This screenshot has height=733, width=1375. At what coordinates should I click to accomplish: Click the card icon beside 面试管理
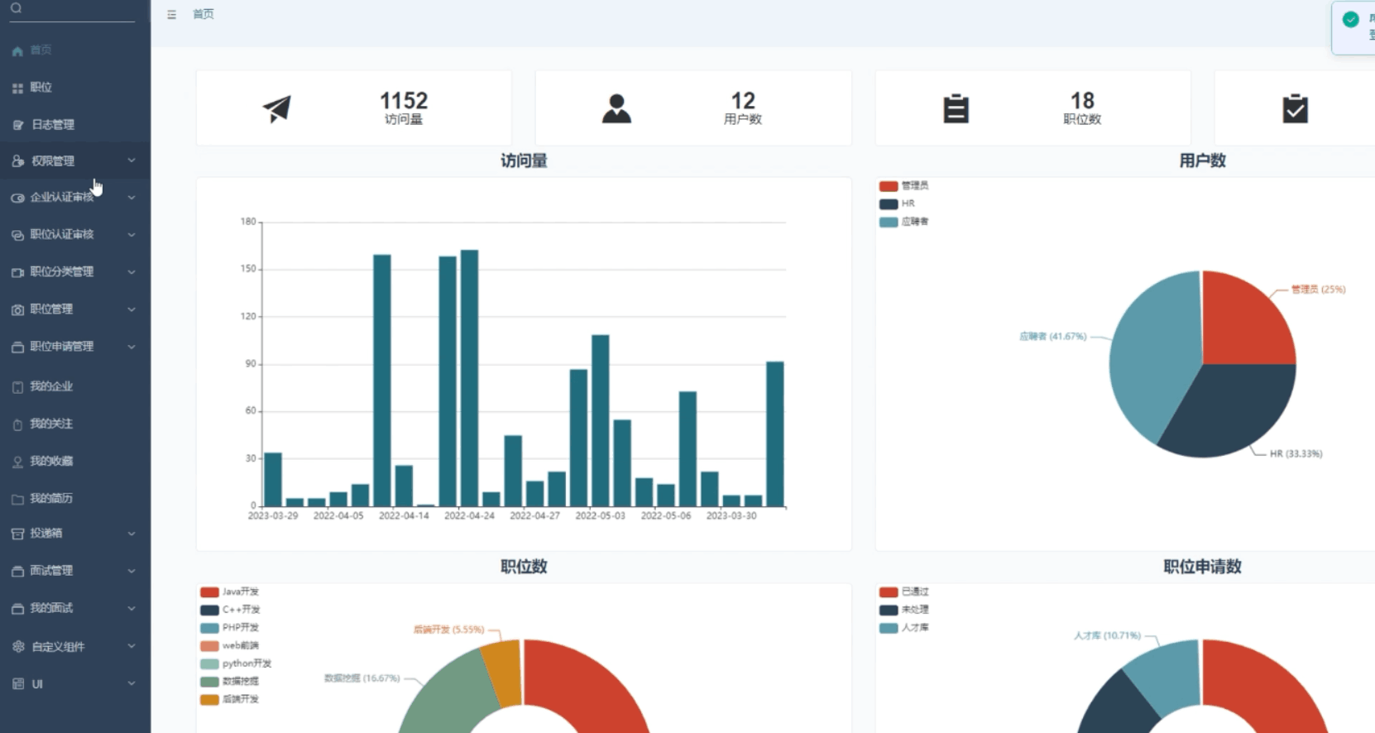(17, 572)
